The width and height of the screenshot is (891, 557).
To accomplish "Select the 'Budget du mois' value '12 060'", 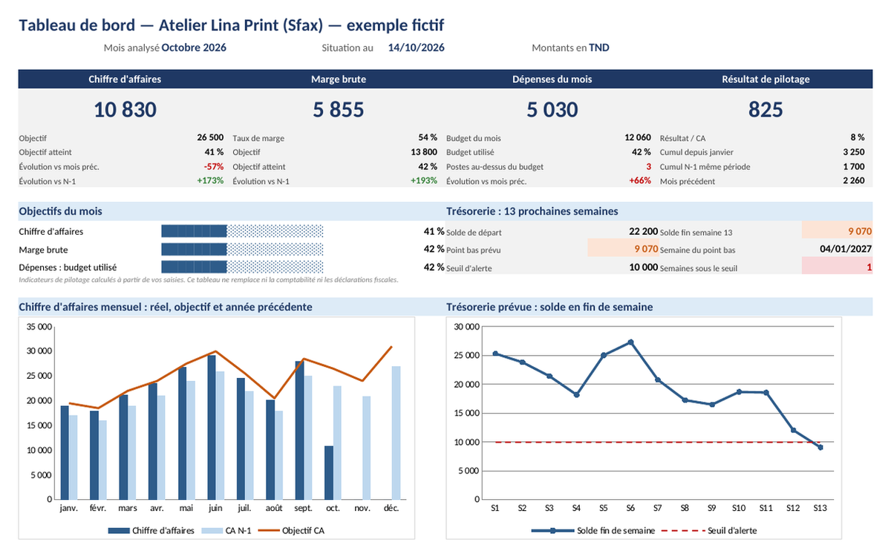I will 638,137.
